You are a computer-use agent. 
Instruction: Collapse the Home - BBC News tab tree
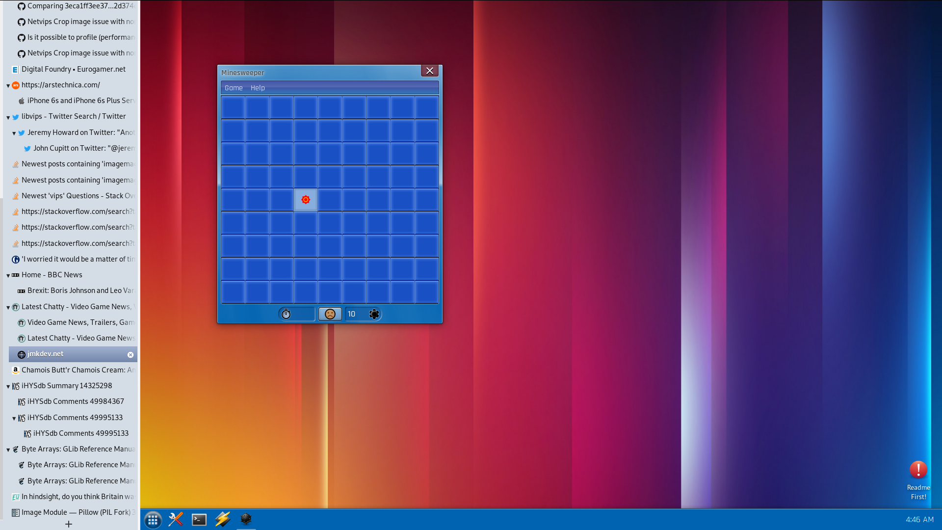(8, 275)
